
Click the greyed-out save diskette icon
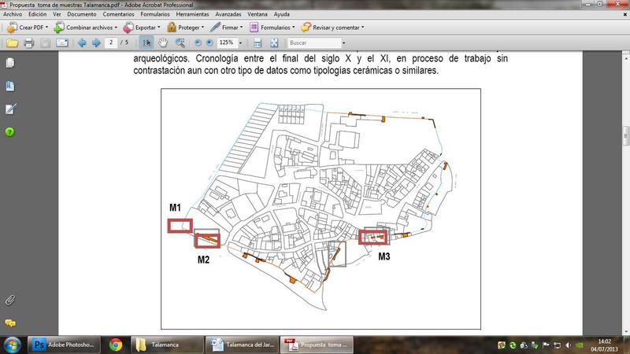[46, 42]
